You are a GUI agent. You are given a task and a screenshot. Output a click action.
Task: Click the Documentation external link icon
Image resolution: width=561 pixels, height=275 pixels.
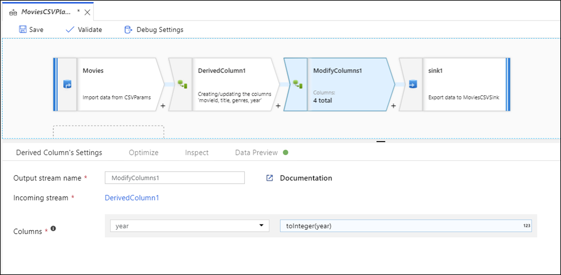[x=270, y=178]
